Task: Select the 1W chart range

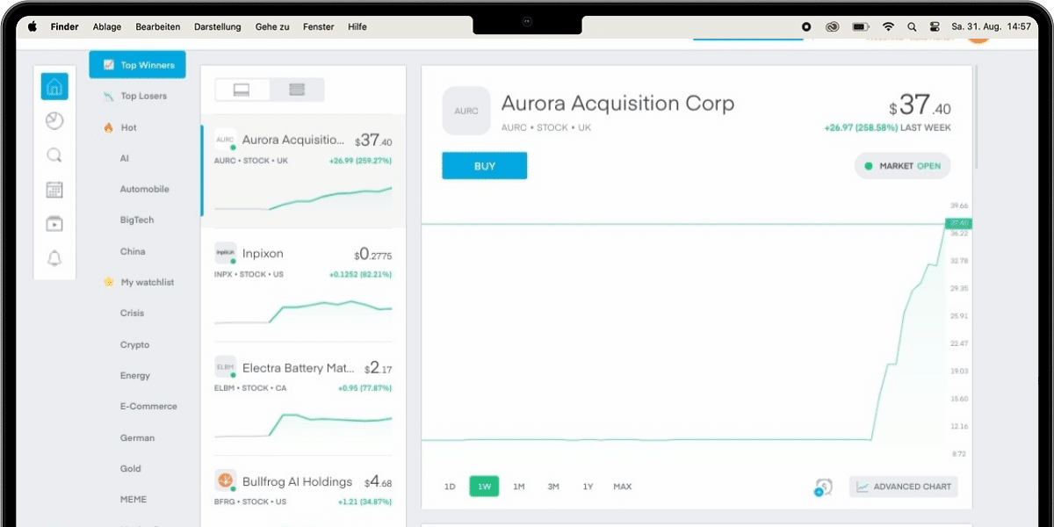Action: (x=484, y=487)
